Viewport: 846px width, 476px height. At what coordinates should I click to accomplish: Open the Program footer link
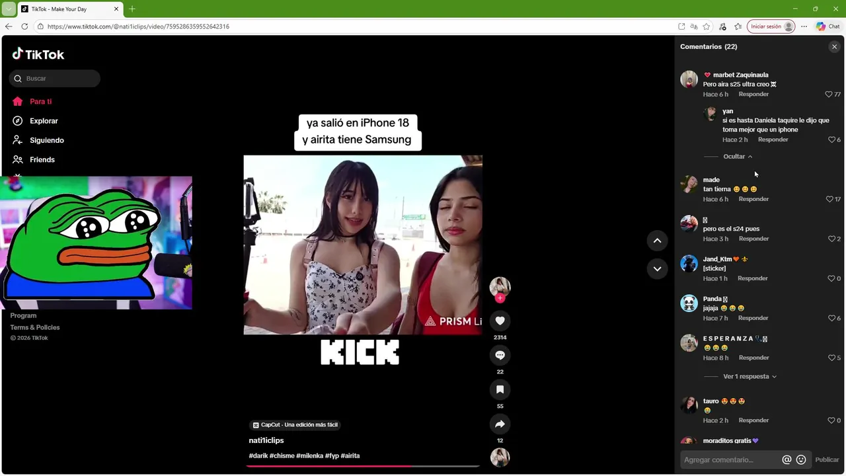[x=23, y=316]
